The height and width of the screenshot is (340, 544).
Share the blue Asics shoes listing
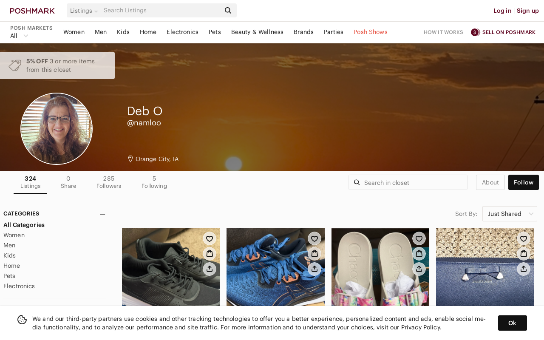pos(314,269)
